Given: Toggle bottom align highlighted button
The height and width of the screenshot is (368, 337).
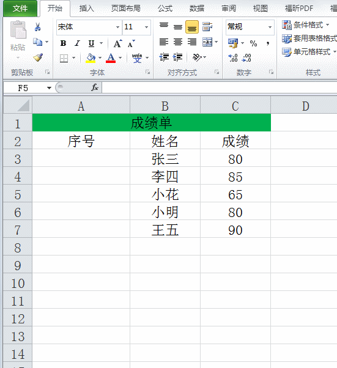Looking at the screenshot, I should tap(192, 27).
